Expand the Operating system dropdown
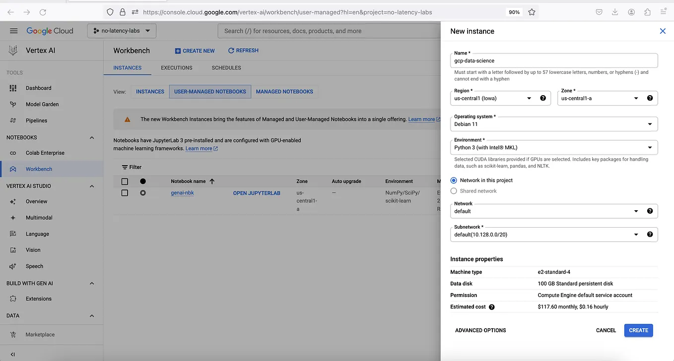The height and width of the screenshot is (361, 674). coord(649,123)
